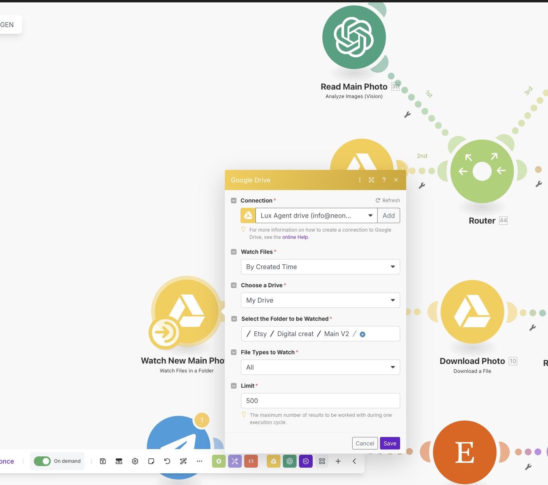The height and width of the screenshot is (485, 548).
Task: Click the Save scenario disk icon
Action: [x=103, y=461]
